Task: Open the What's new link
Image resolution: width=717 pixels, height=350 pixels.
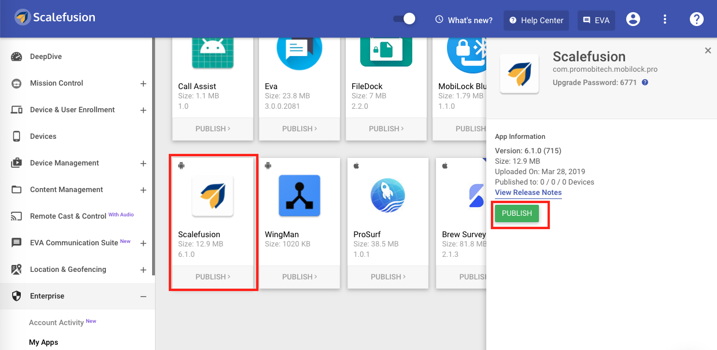Action: coord(464,20)
